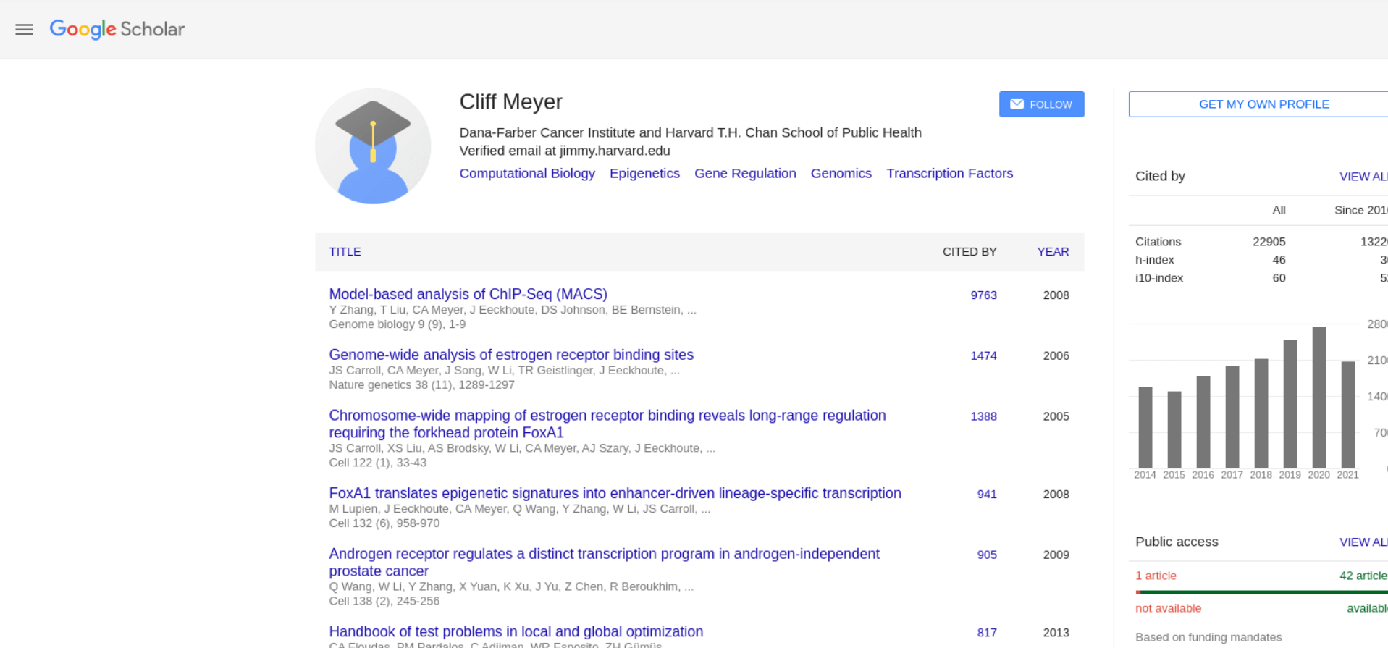This screenshot has height=648, width=1388.
Task: Click the 2018 bar in citations chart
Action: pos(1261,413)
